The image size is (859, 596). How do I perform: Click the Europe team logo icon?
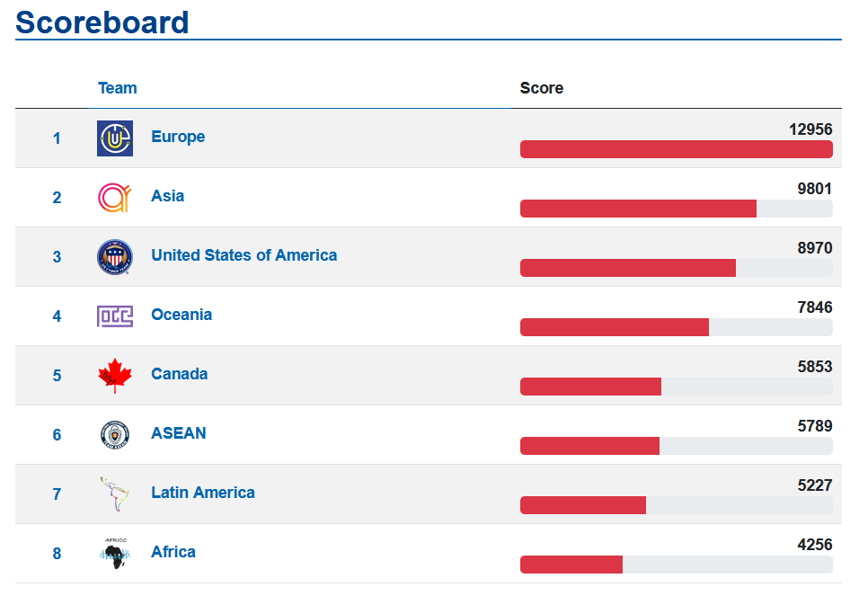tap(115, 138)
